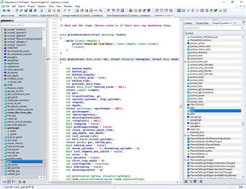
Task: Click the blue gear icon below planner.c symbol list
Action: point(24,182)
